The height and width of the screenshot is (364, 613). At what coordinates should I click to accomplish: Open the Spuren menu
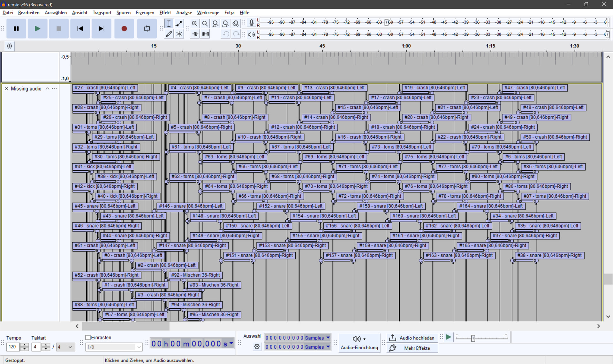123,12
